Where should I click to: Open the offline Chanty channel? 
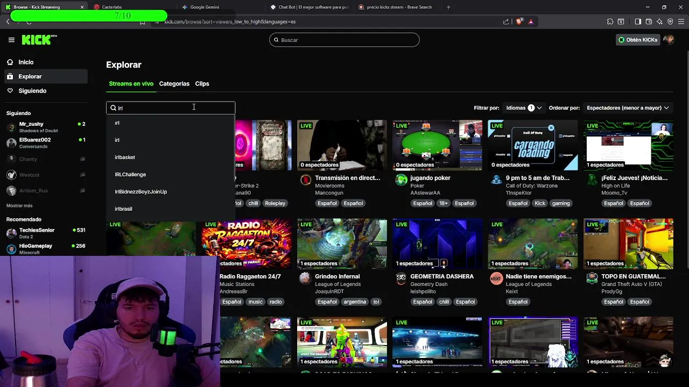(x=46, y=159)
